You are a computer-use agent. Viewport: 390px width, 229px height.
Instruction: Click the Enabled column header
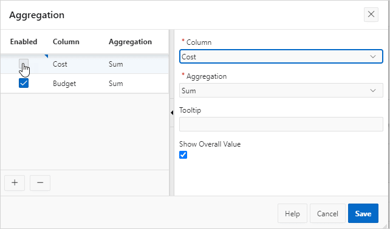(x=24, y=42)
